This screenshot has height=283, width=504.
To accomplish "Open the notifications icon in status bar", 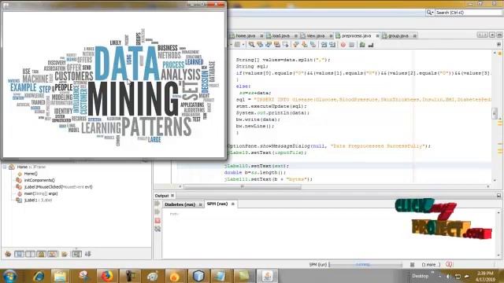I will pyautogui.click(x=449, y=264).
